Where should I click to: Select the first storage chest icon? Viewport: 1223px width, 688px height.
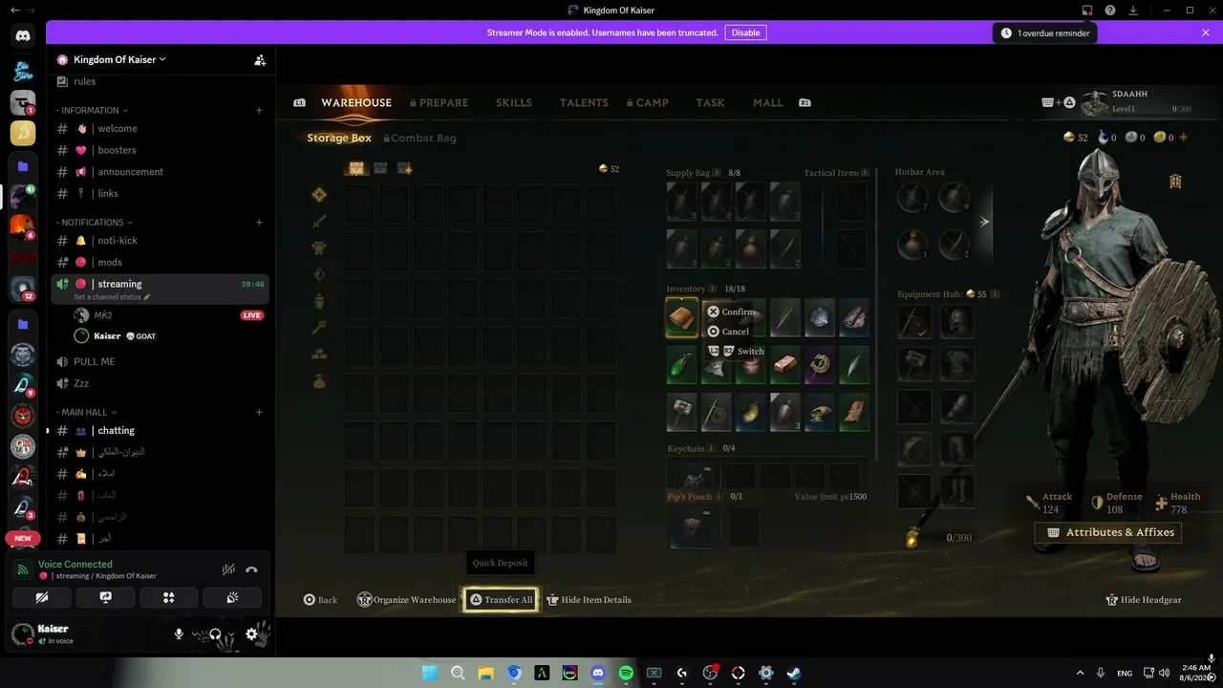pos(356,169)
